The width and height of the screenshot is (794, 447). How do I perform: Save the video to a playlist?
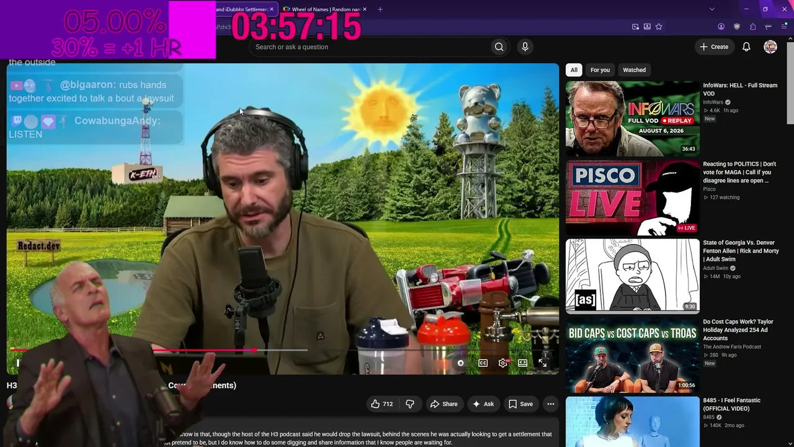pyautogui.click(x=520, y=404)
